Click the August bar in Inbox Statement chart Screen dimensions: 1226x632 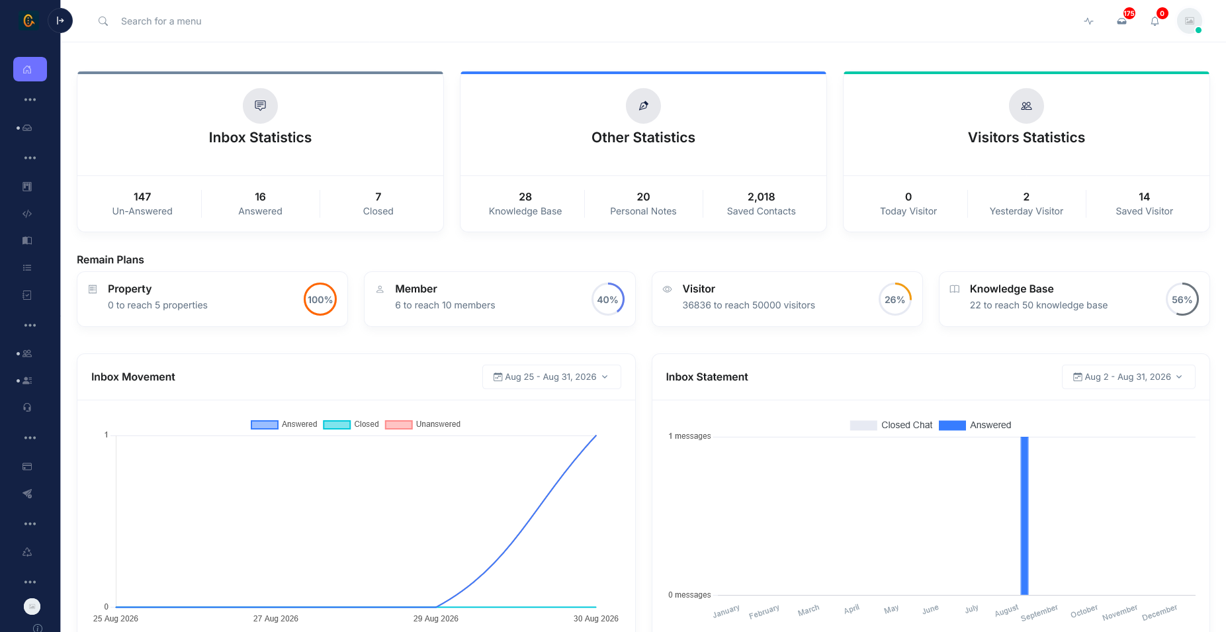tap(1025, 516)
